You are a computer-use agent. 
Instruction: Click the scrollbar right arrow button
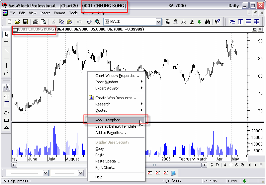205,165
